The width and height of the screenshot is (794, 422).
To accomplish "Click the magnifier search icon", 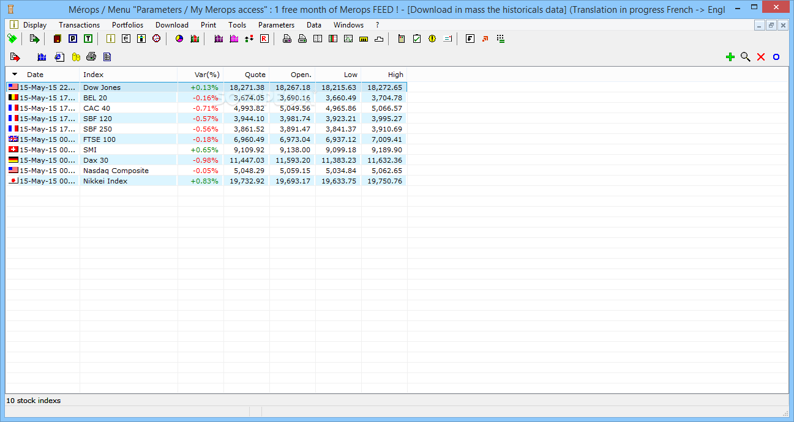I will click(x=745, y=57).
